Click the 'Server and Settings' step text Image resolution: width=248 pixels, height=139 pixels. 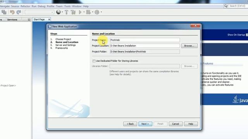[x=65, y=45]
